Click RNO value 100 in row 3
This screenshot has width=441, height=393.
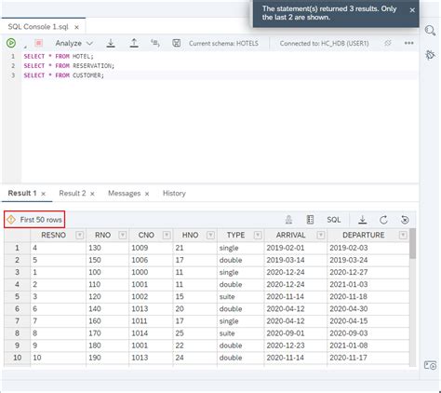click(108, 272)
